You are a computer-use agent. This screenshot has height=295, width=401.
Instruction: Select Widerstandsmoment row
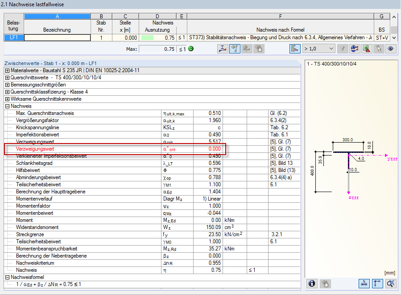point(152,227)
